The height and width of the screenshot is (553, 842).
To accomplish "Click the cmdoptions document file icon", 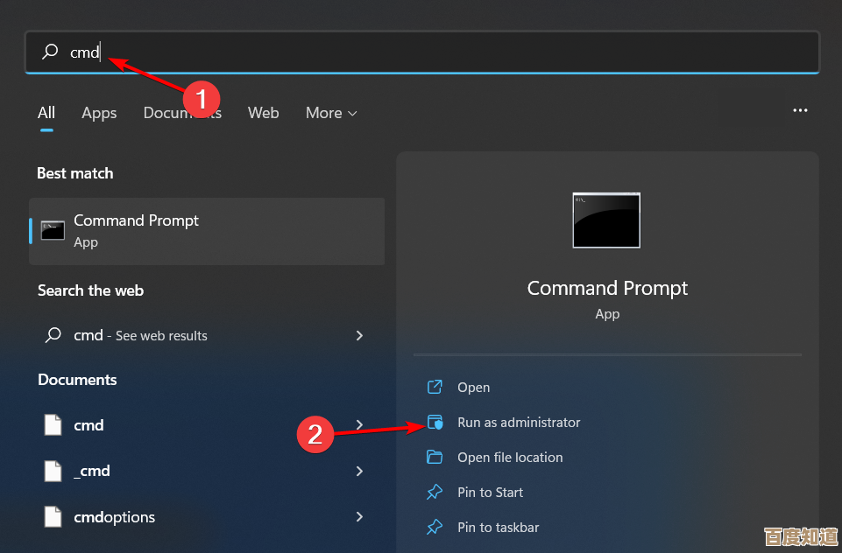I will 53,517.
